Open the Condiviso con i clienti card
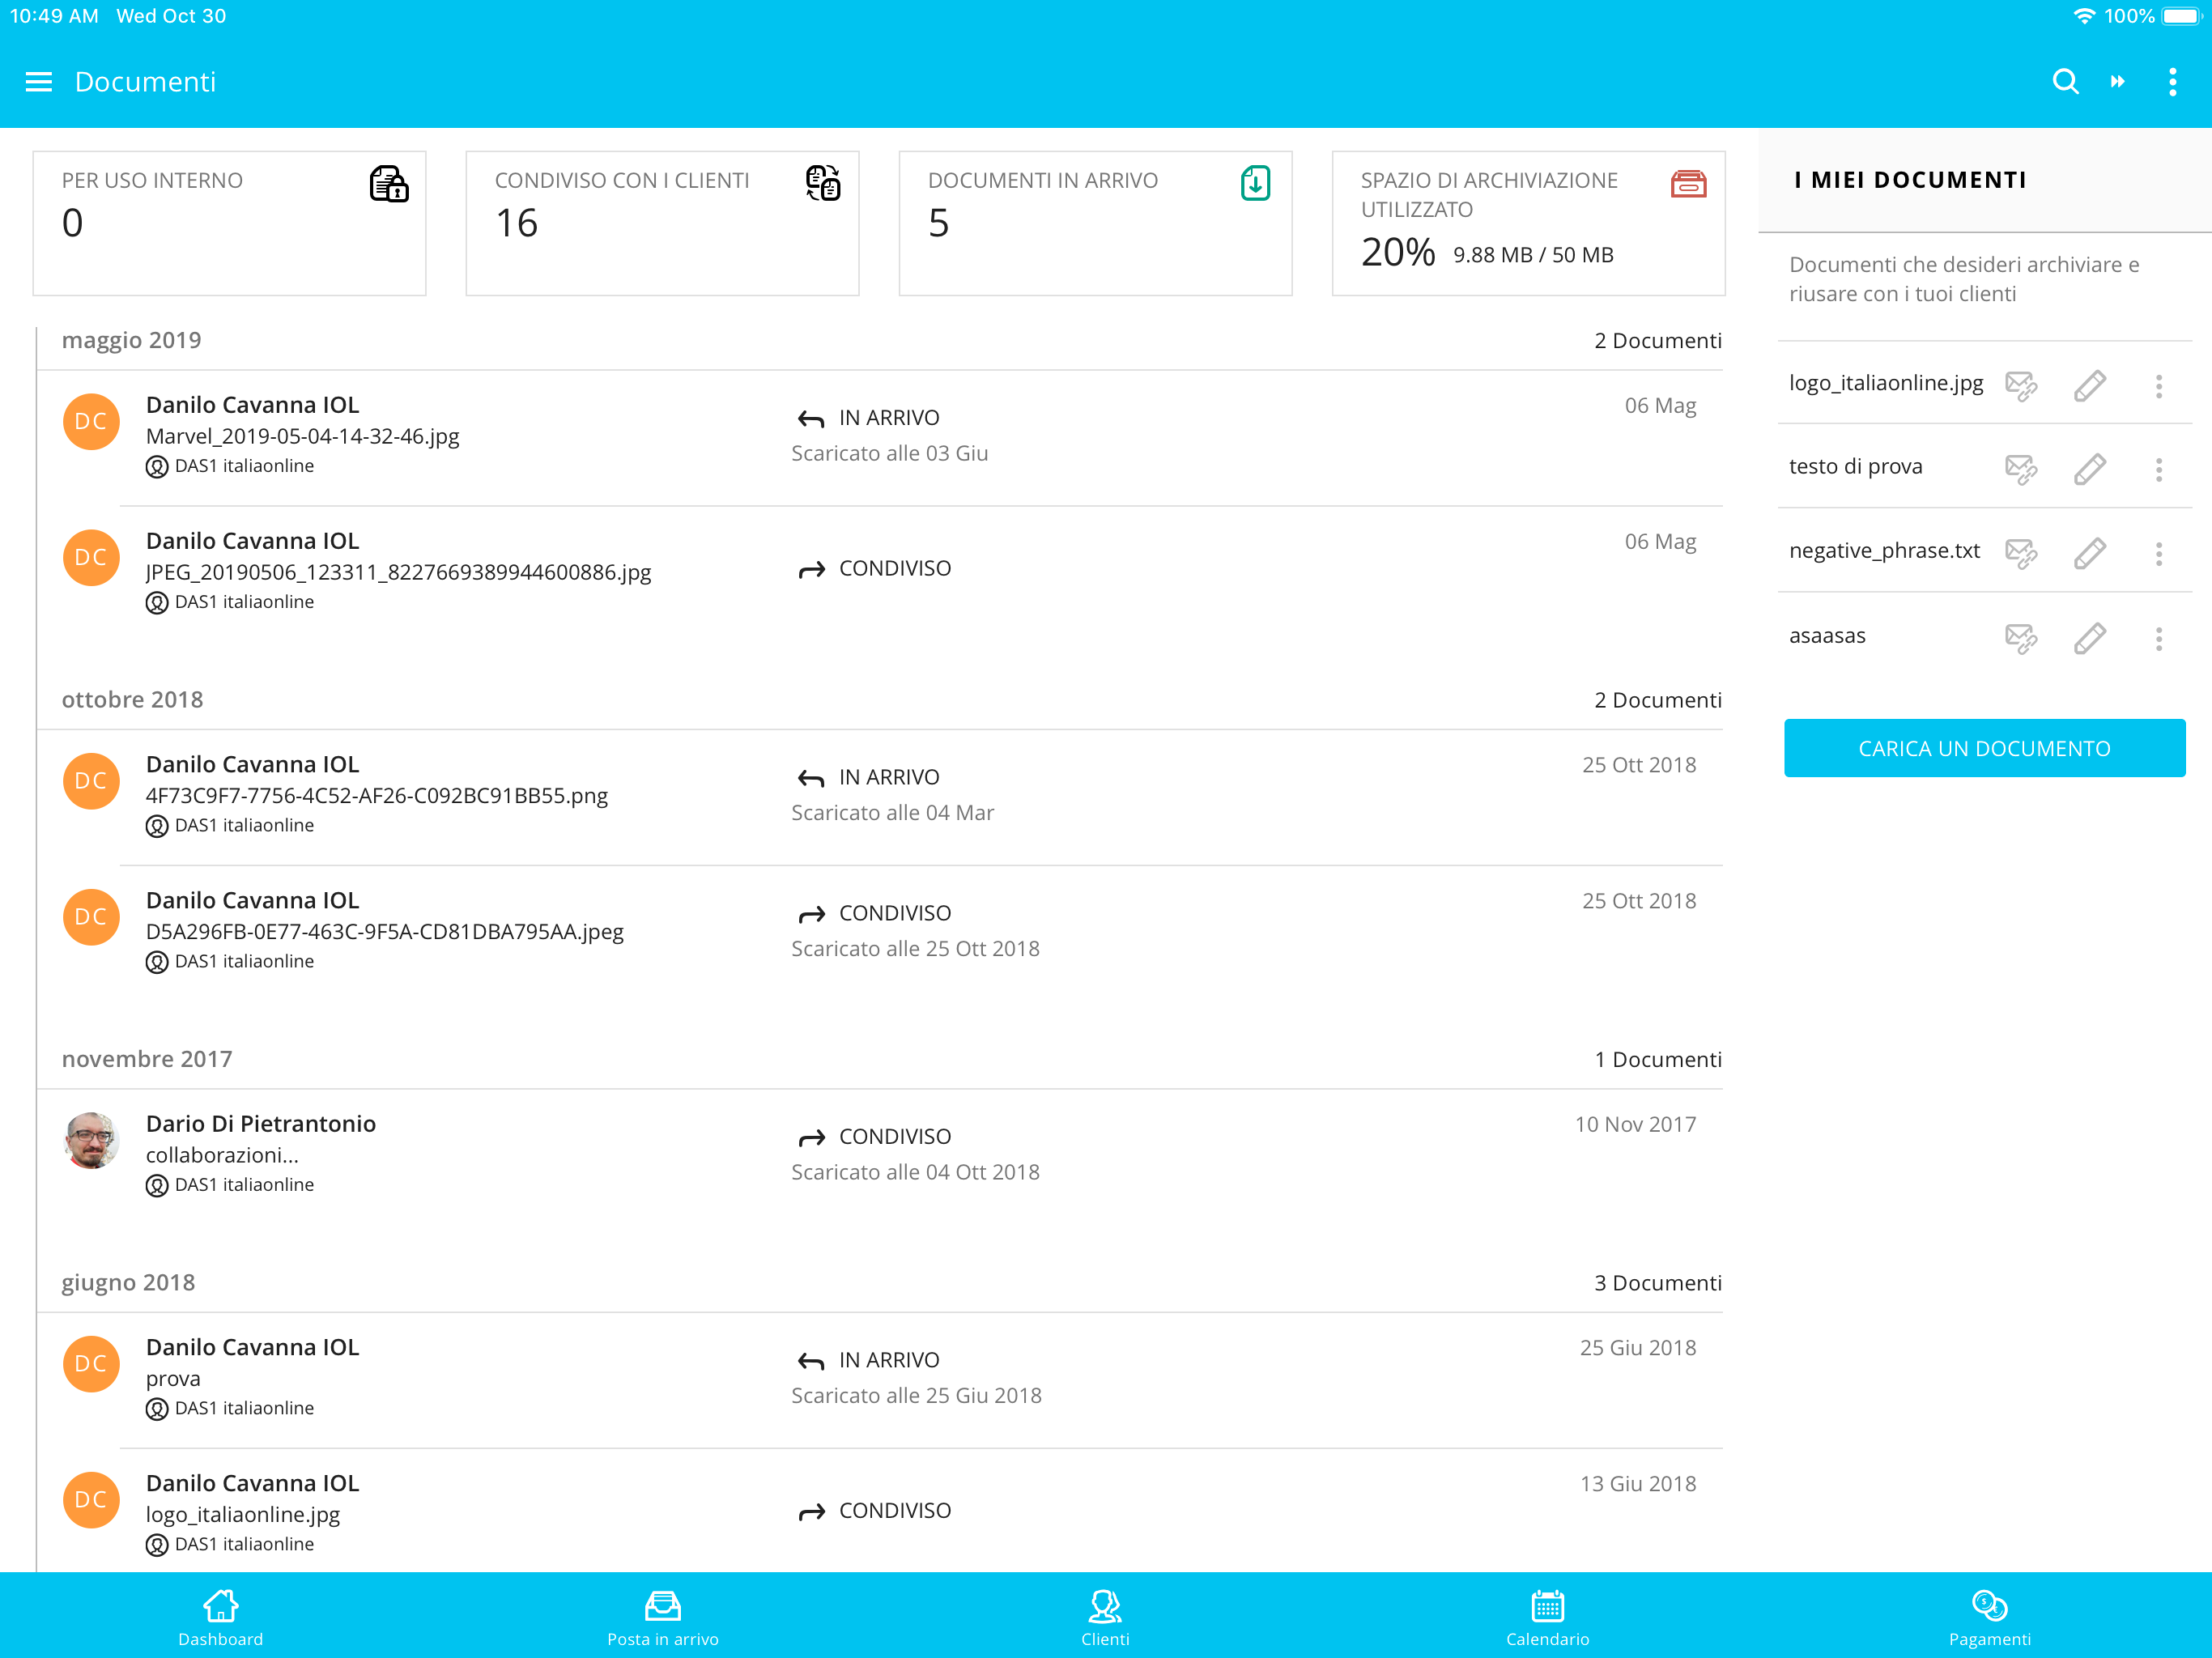The image size is (2212, 1658). tap(662, 223)
